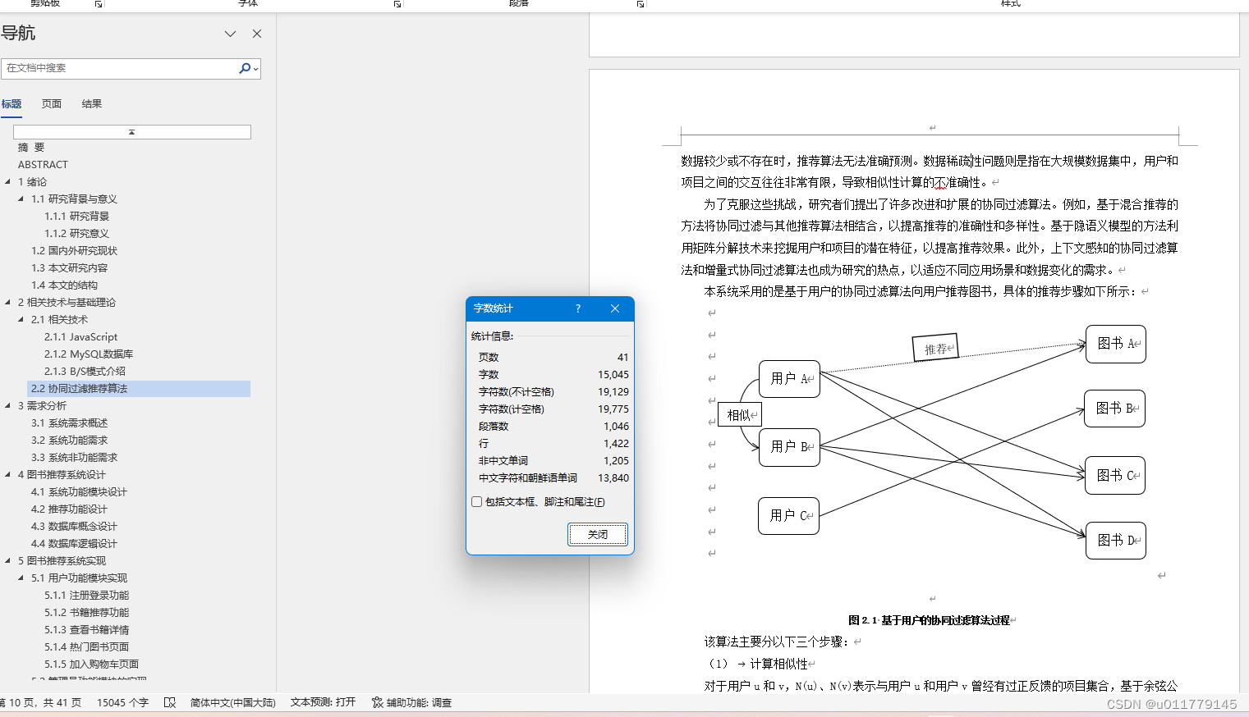
Task: Click the 推荐 label box in the diagram
Action: point(935,349)
